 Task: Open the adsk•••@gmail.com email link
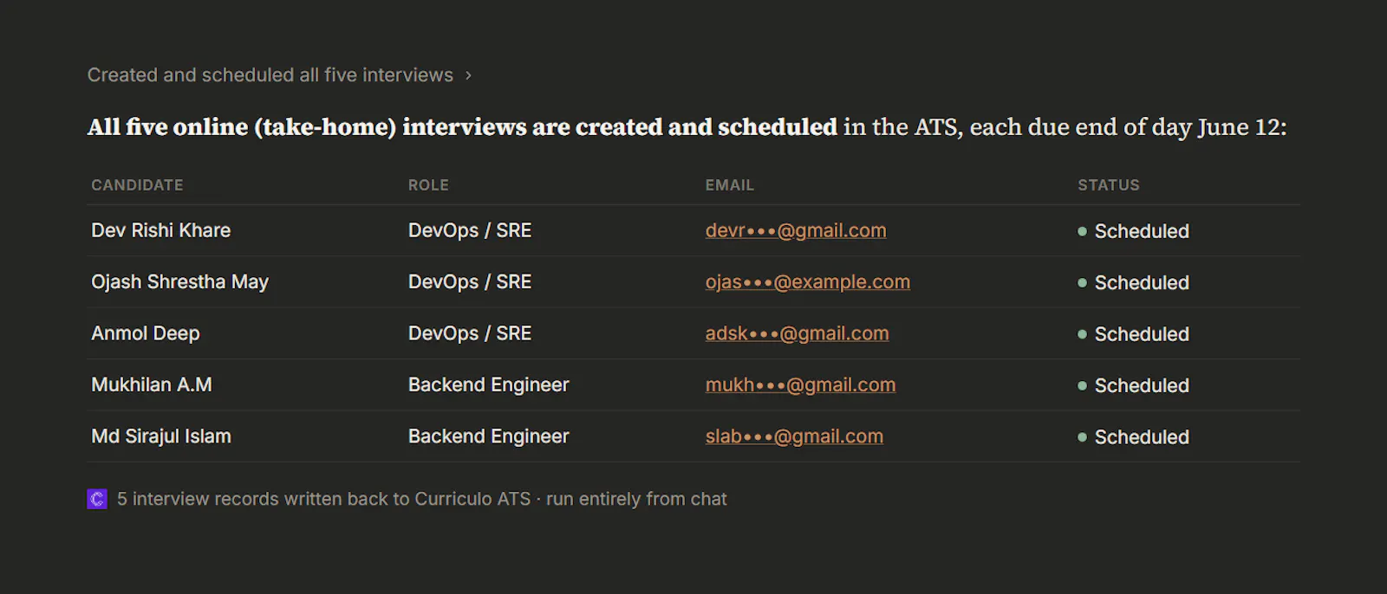pos(798,333)
